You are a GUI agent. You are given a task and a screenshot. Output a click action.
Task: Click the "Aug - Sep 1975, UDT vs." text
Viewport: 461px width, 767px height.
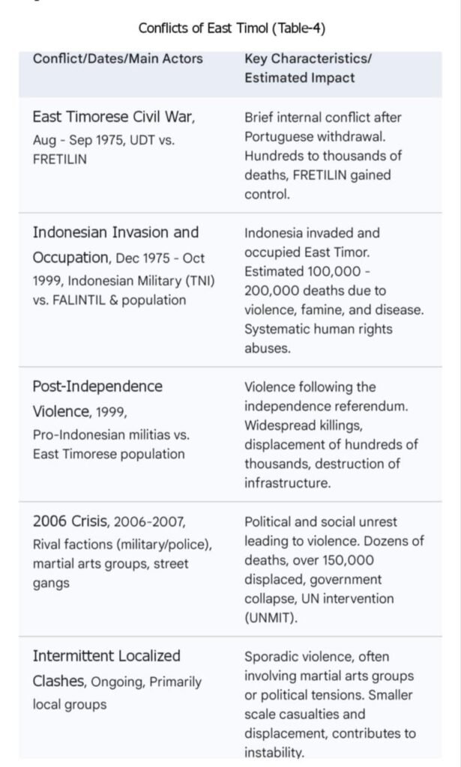pyautogui.click(x=103, y=140)
